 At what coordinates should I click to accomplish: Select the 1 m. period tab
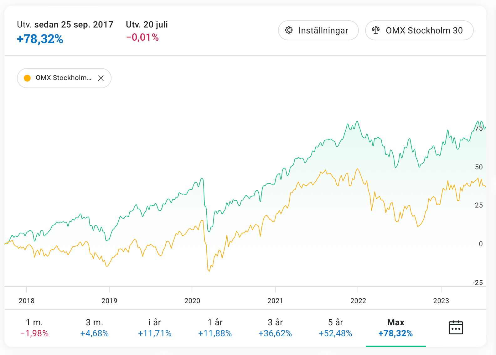(34, 328)
